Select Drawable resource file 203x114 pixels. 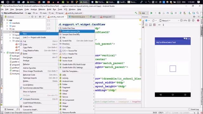pyautogui.click(x=77, y=31)
